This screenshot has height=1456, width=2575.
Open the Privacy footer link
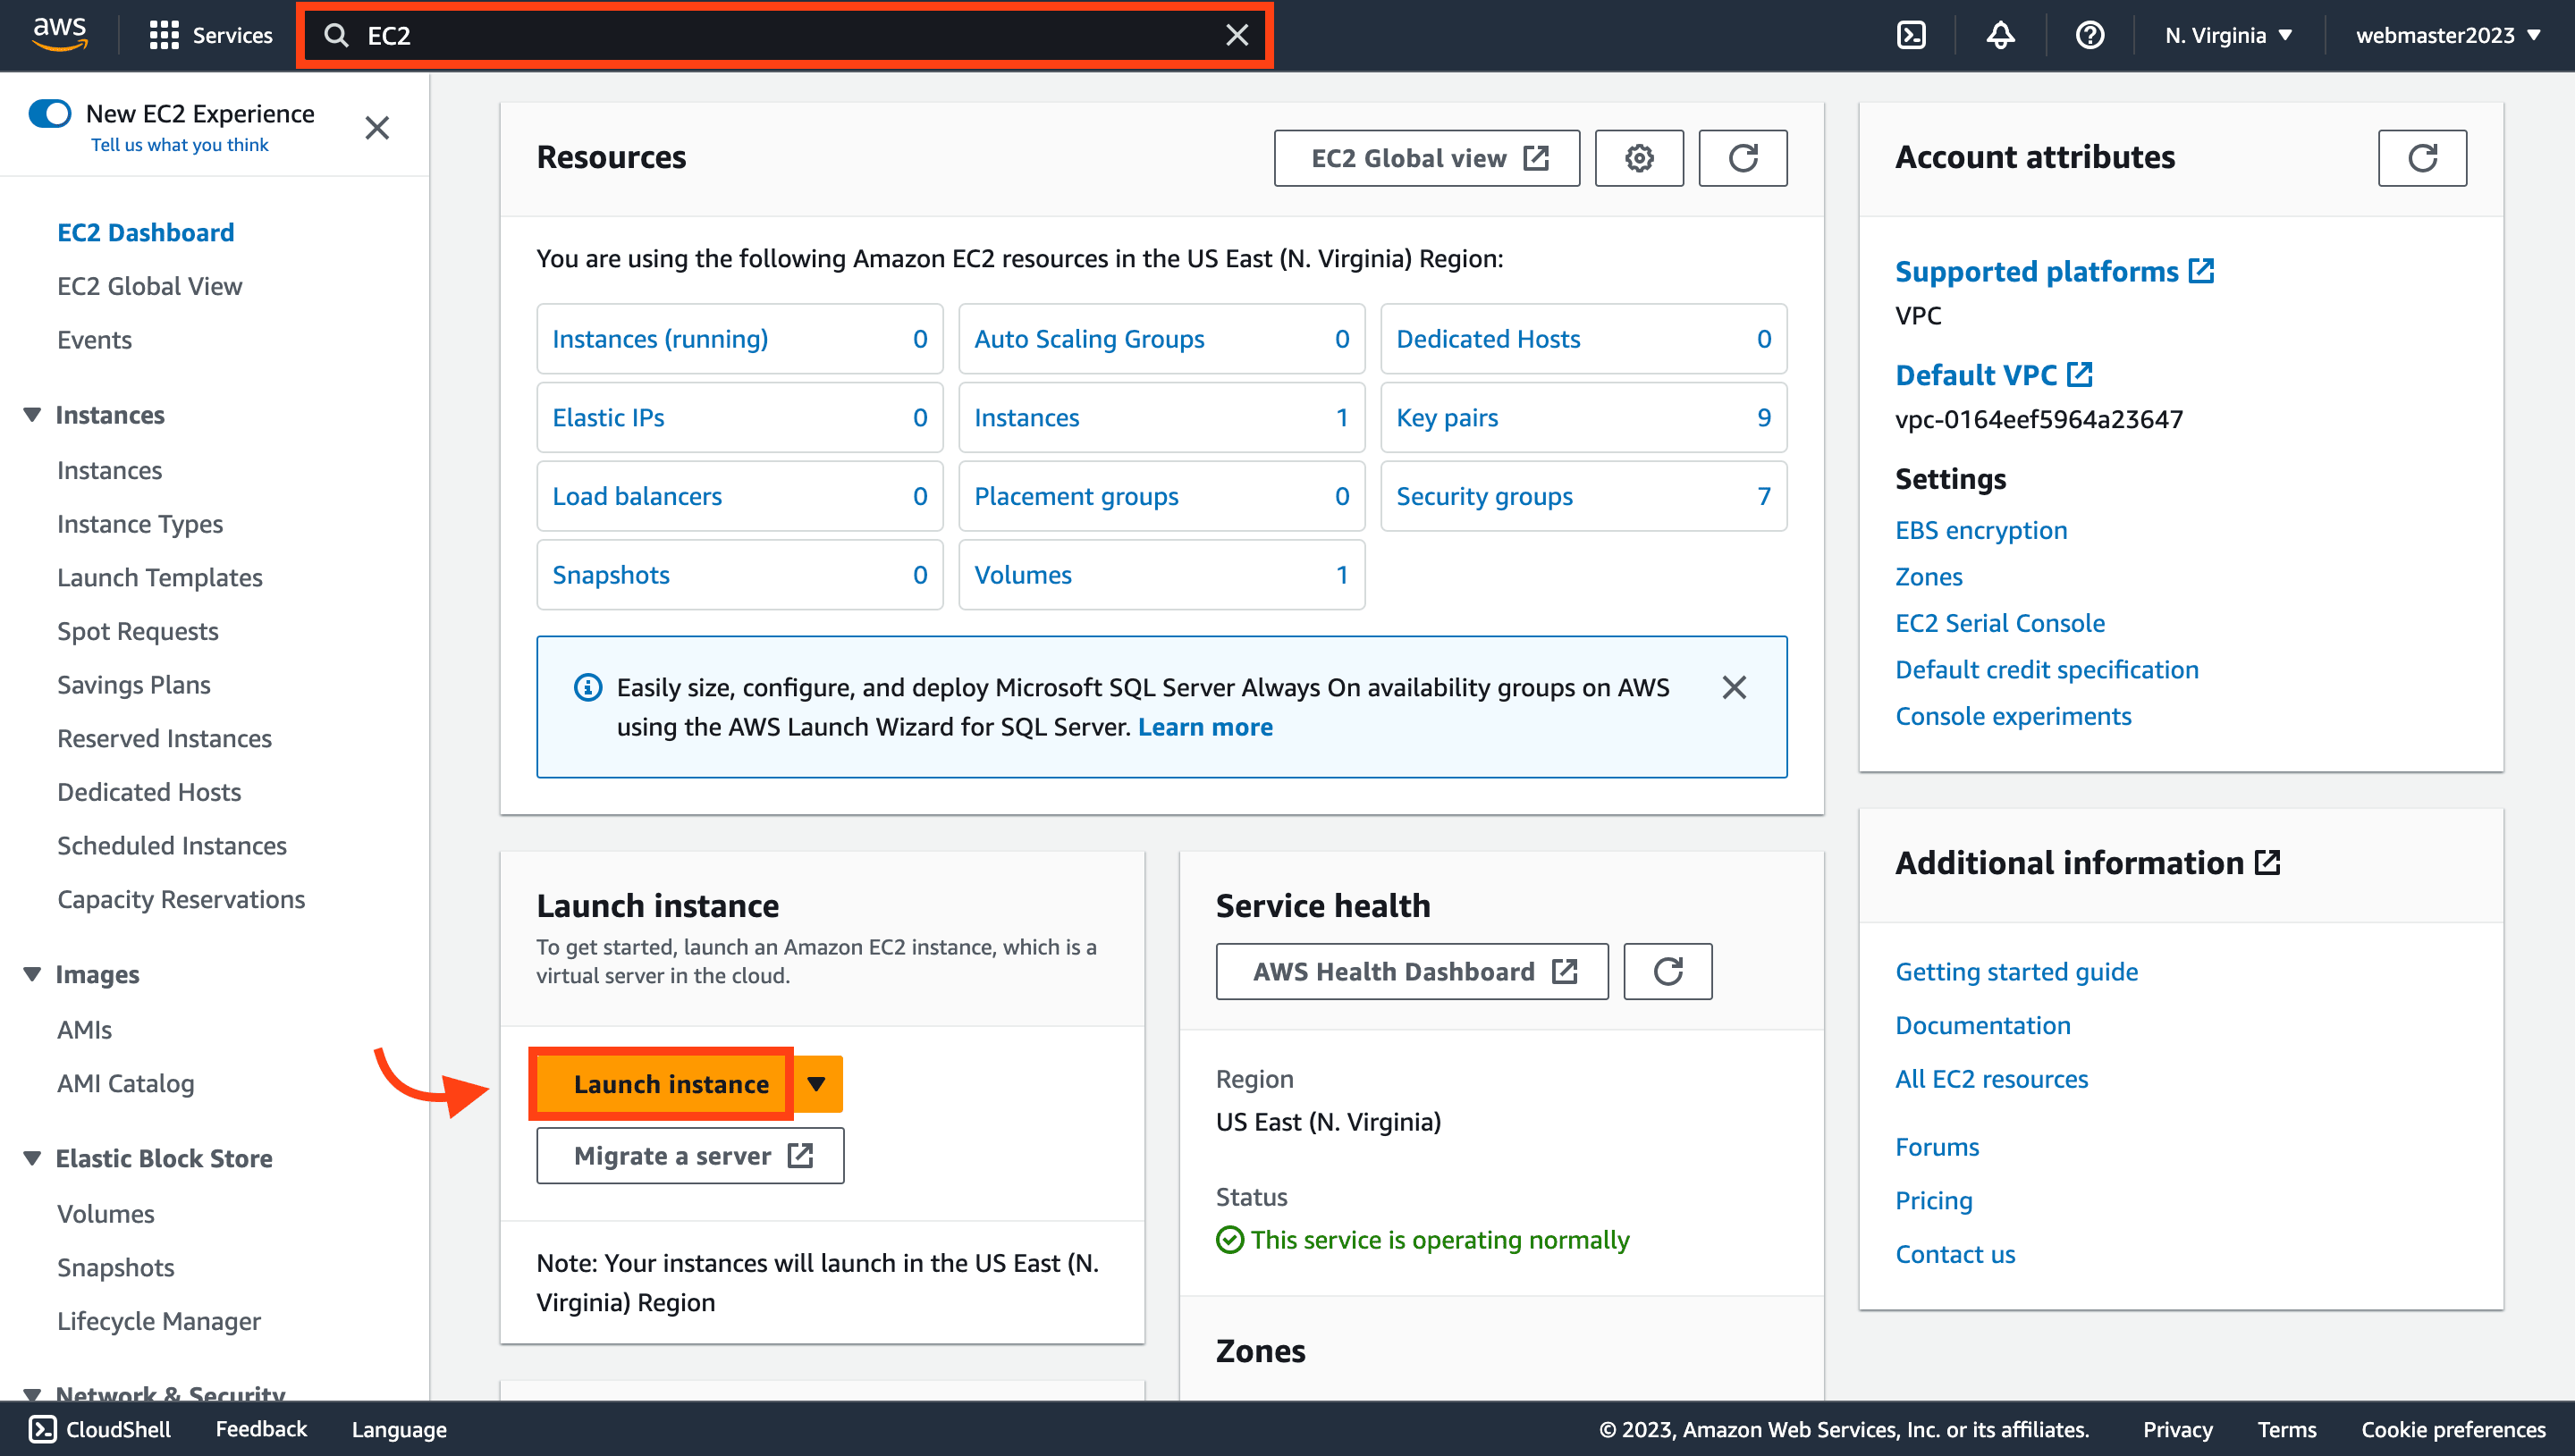click(x=2177, y=1430)
